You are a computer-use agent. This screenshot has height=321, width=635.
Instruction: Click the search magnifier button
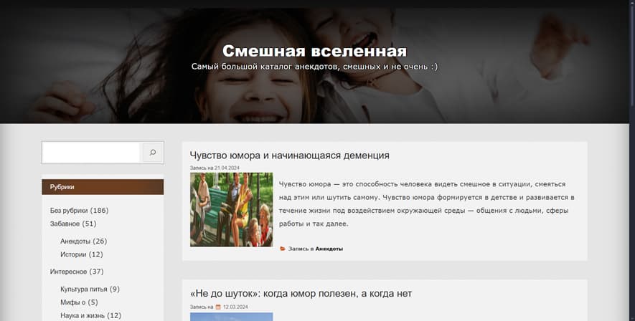(x=153, y=153)
